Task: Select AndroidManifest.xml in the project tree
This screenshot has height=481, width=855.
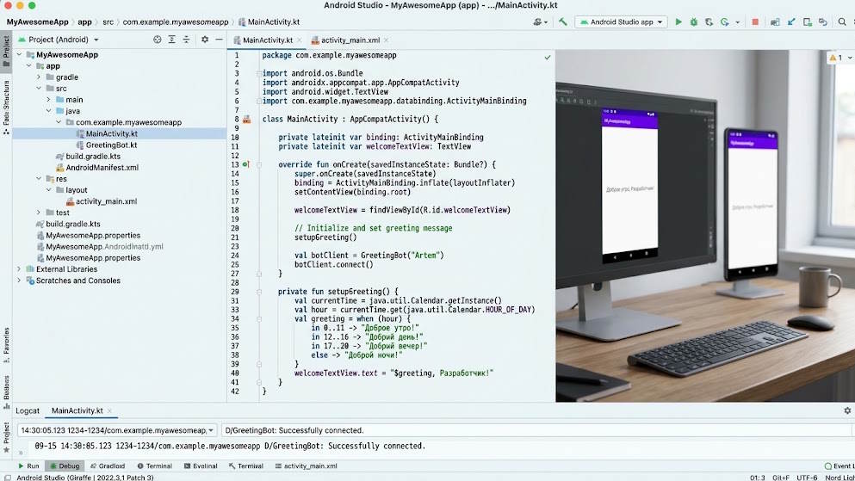Action: point(102,168)
